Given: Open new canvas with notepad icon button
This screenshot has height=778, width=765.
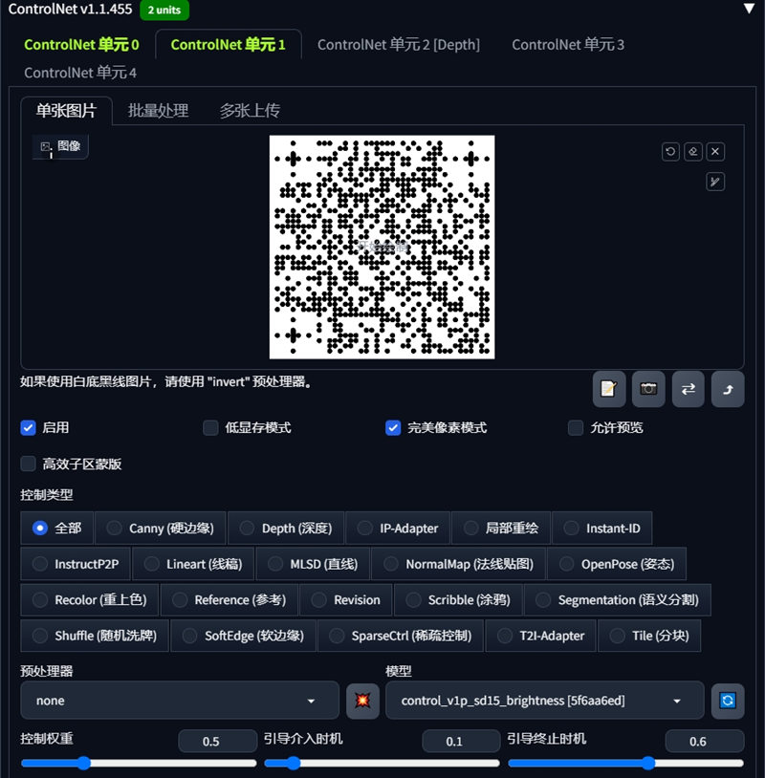Looking at the screenshot, I should [x=609, y=389].
